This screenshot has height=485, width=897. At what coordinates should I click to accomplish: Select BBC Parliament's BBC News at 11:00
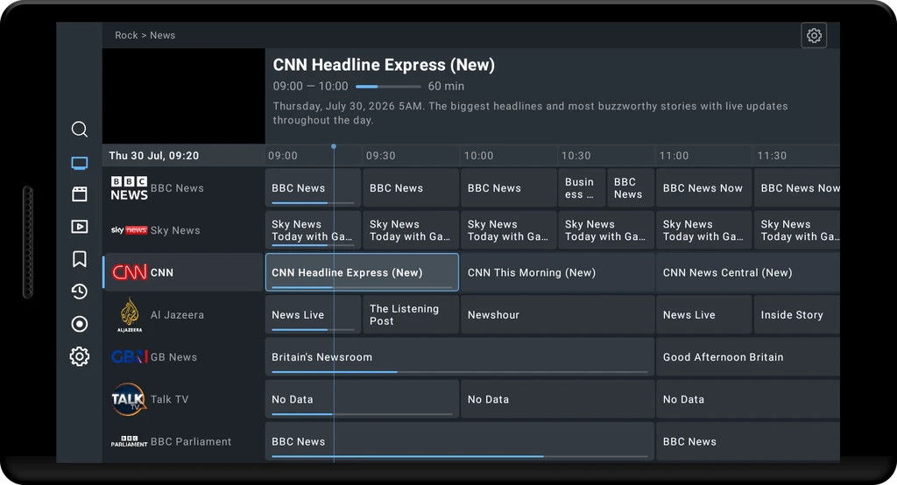pyautogui.click(x=748, y=441)
